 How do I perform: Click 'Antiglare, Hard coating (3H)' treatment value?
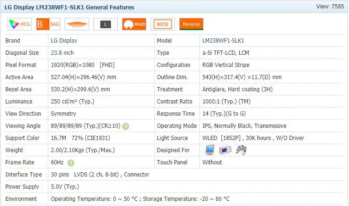237,89
